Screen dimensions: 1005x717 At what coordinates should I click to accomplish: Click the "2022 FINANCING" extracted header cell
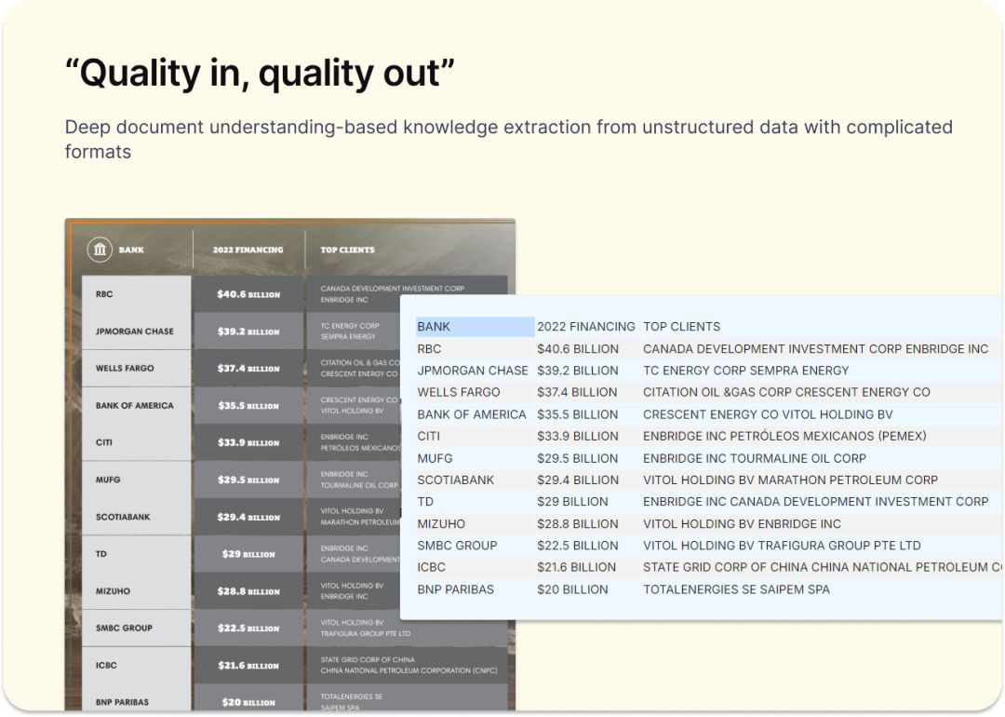(586, 327)
